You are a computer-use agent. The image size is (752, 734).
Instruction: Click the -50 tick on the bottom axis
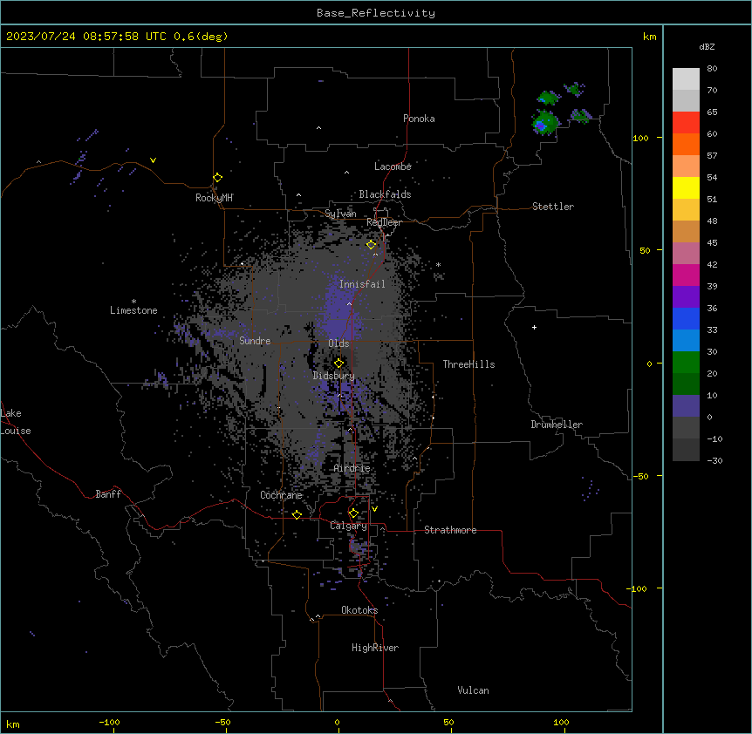click(x=222, y=722)
